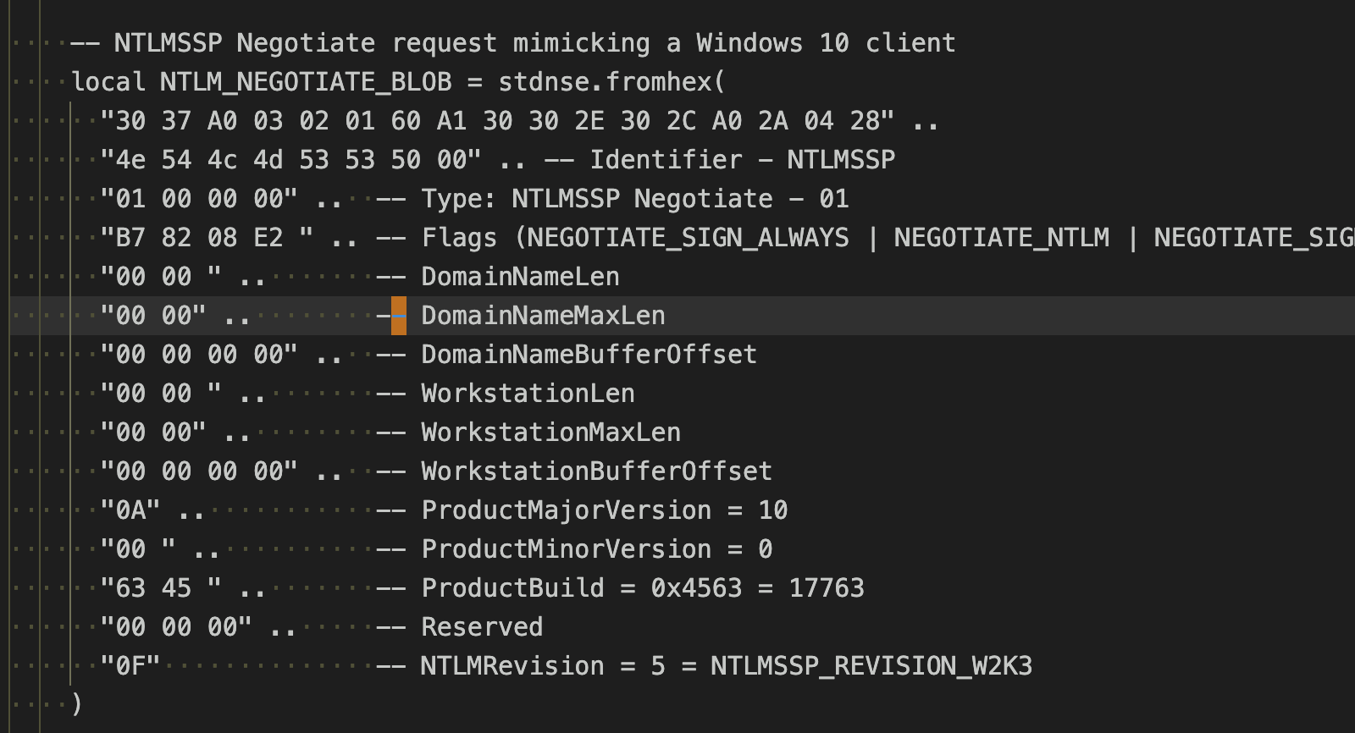Viewport: 1355px width, 733px height.
Task: Click the closing parenthesis on last line
Action: click(77, 704)
